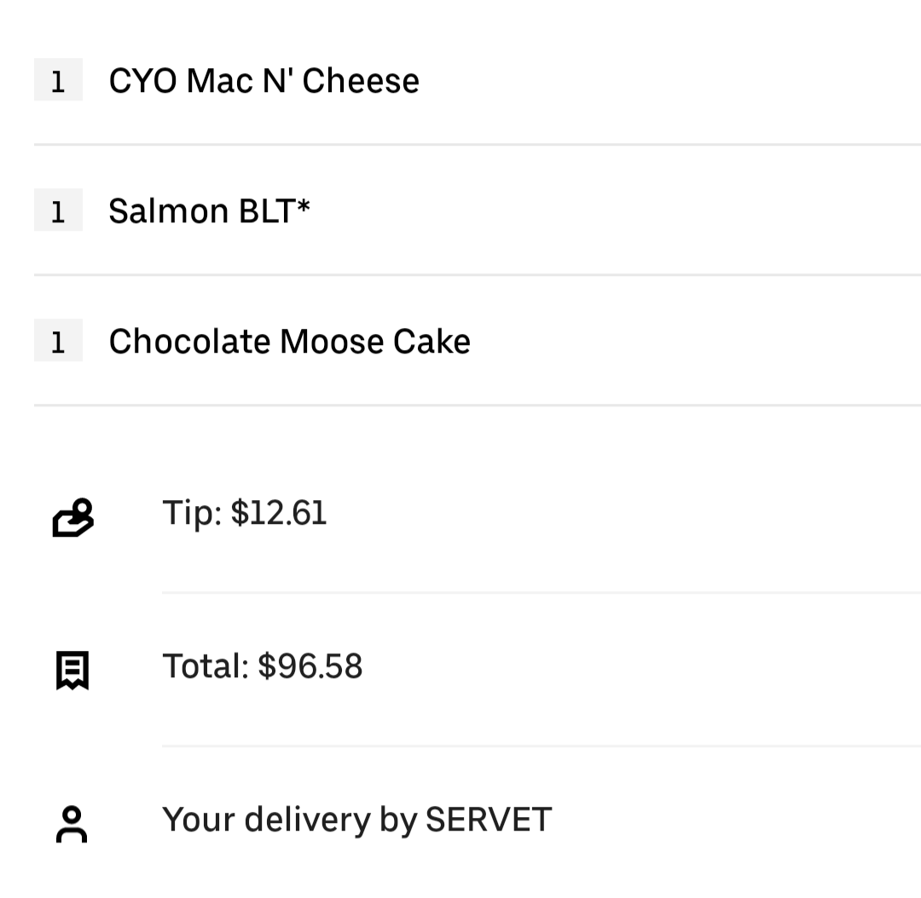The height and width of the screenshot is (898, 921).
Task: Select the CYO Mac N' Cheese item
Action: pos(264,81)
